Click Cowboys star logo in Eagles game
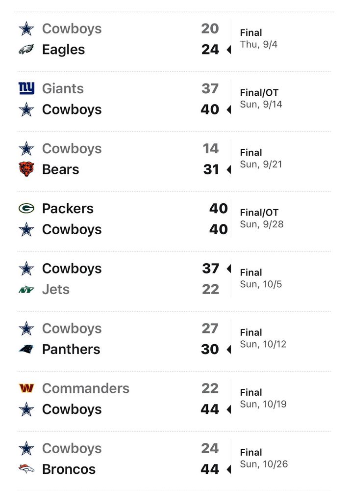This screenshot has width=349, height=491. point(26,29)
